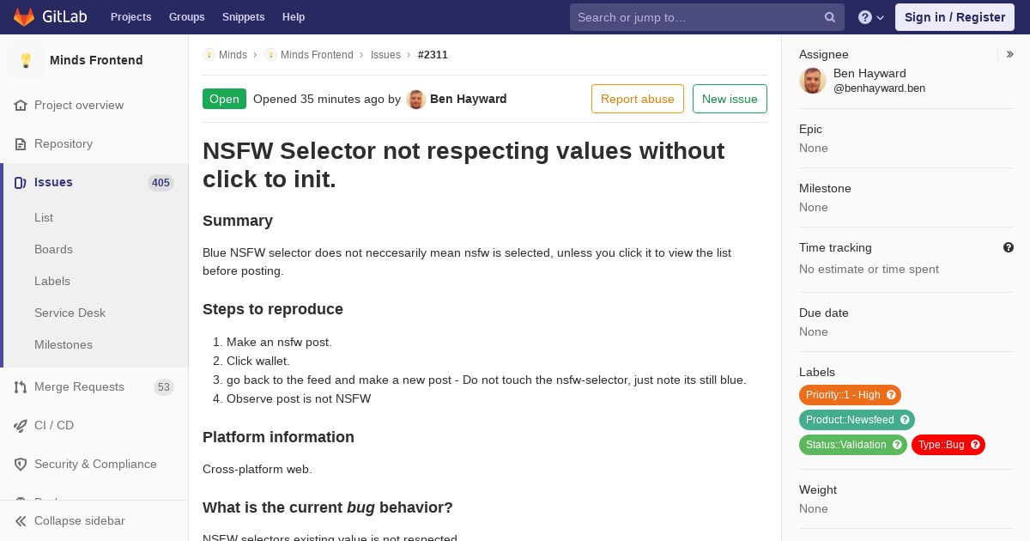Click the Repository sidebar link
The image size is (1030, 541).
pos(64,143)
